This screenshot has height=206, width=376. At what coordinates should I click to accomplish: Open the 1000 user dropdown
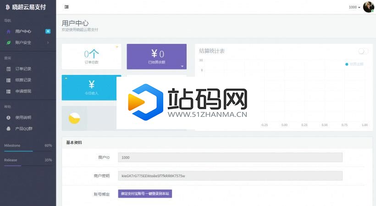tap(354, 7)
